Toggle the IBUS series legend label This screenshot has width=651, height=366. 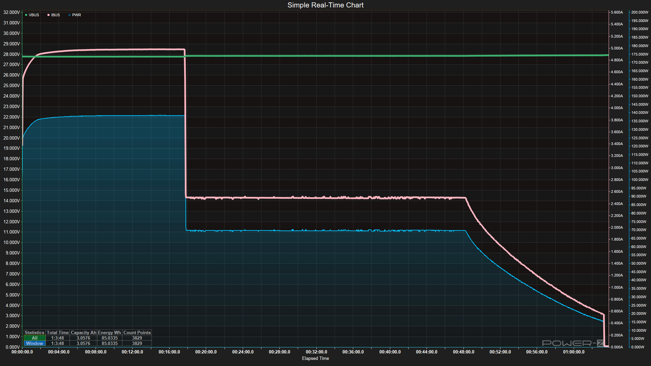(x=56, y=15)
